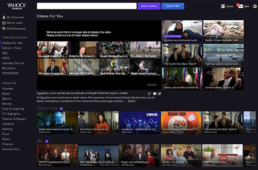Open TV Highlights category
Viewport: 258px width, 170px height.
11,114
